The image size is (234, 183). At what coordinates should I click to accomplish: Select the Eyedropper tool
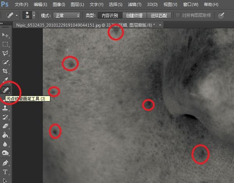click(5, 80)
